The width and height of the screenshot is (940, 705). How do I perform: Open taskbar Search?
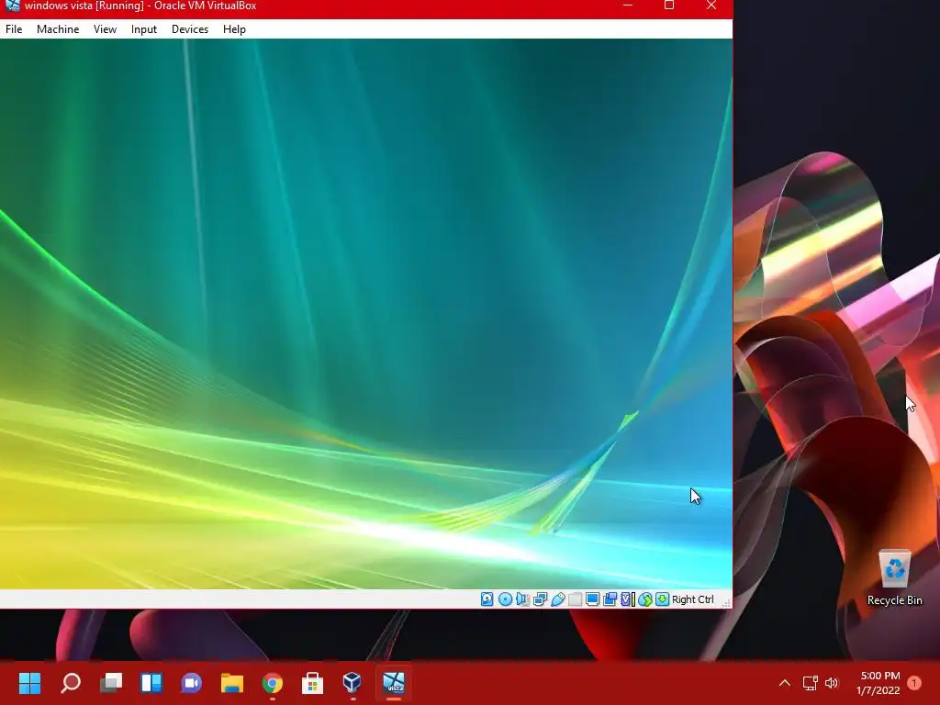click(71, 683)
